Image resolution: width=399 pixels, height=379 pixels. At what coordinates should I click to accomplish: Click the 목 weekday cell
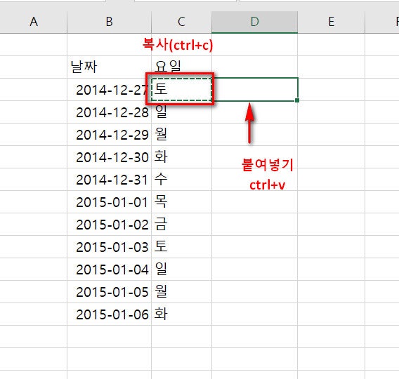(x=181, y=202)
